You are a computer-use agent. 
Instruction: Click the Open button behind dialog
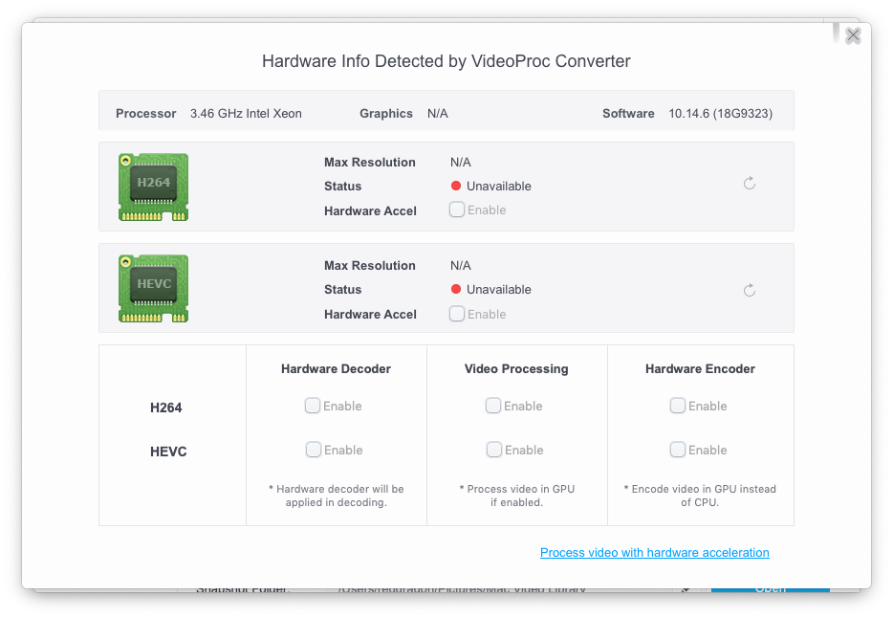point(770,588)
